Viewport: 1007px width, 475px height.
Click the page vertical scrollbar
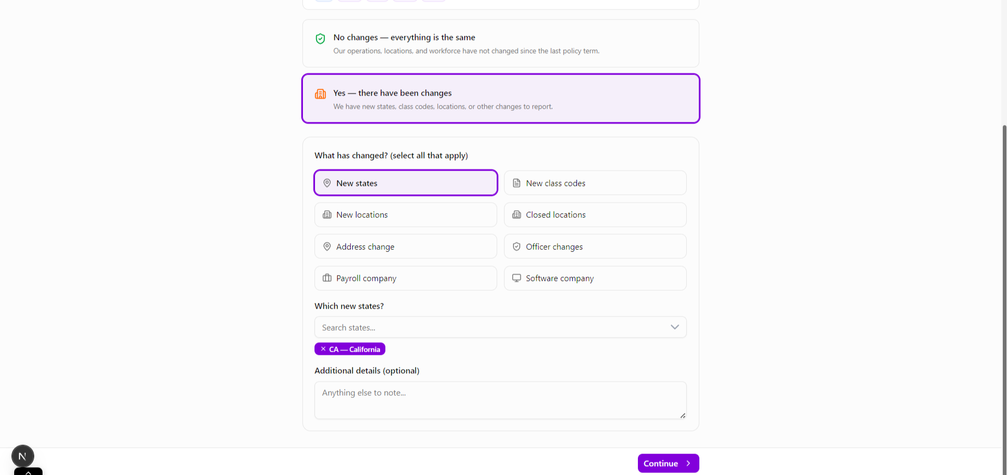click(1004, 262)
